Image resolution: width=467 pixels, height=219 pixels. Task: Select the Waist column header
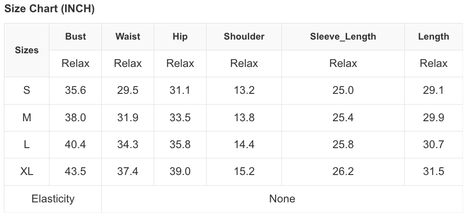128,37
